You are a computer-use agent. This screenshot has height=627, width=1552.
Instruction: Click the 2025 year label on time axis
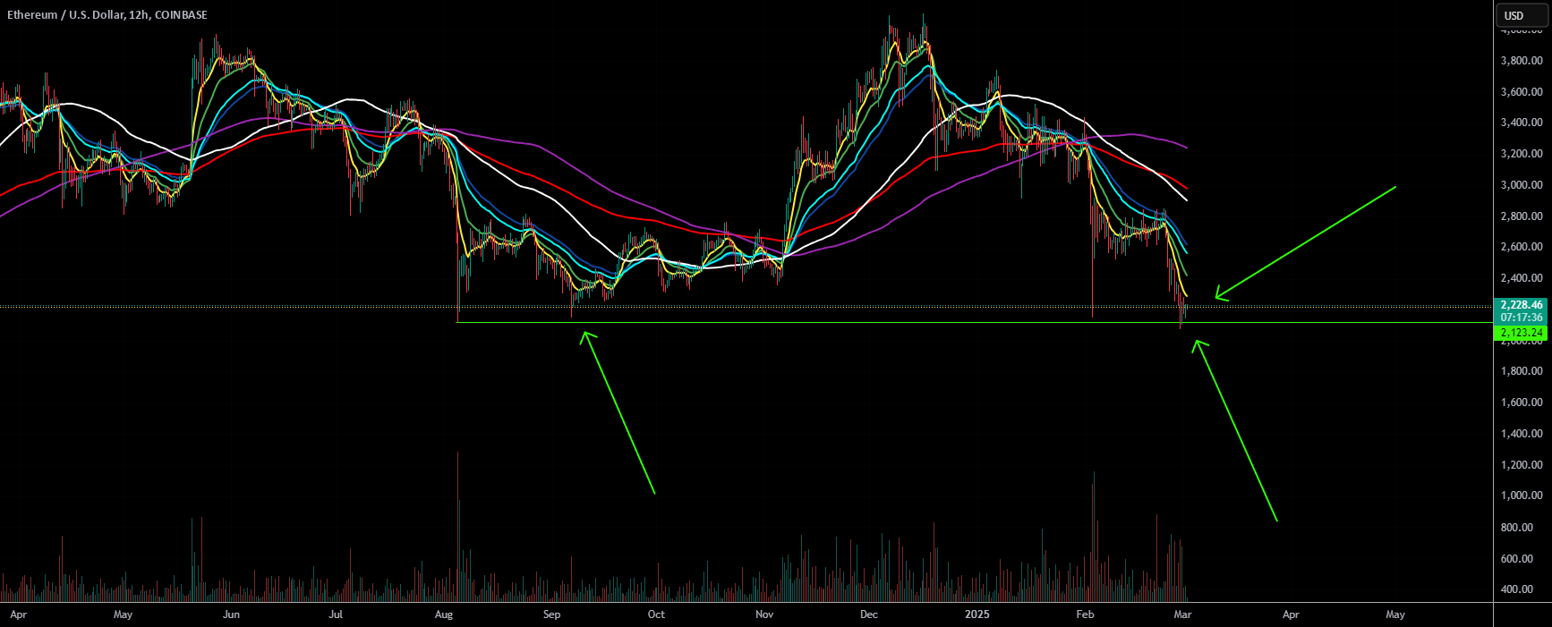[x=977, y=614]
